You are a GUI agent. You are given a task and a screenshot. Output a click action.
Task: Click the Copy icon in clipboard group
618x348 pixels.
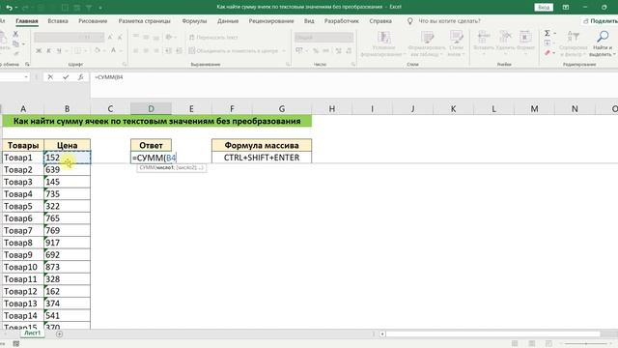pos(15,43)
